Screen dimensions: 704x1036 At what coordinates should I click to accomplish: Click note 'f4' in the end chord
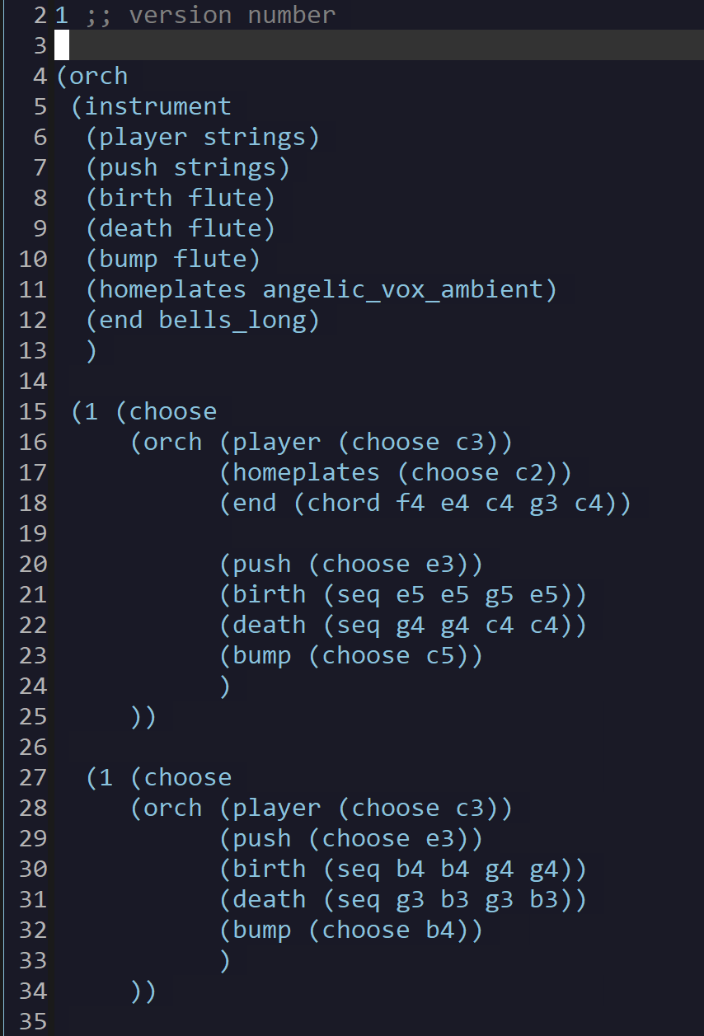pos(411,503)
